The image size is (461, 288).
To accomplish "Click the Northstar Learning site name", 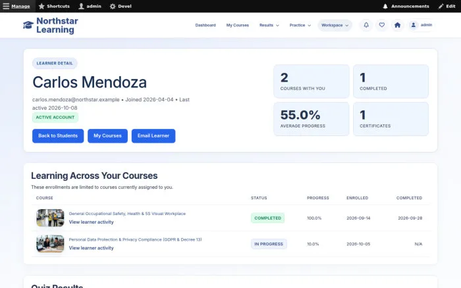I will (57, 25).
